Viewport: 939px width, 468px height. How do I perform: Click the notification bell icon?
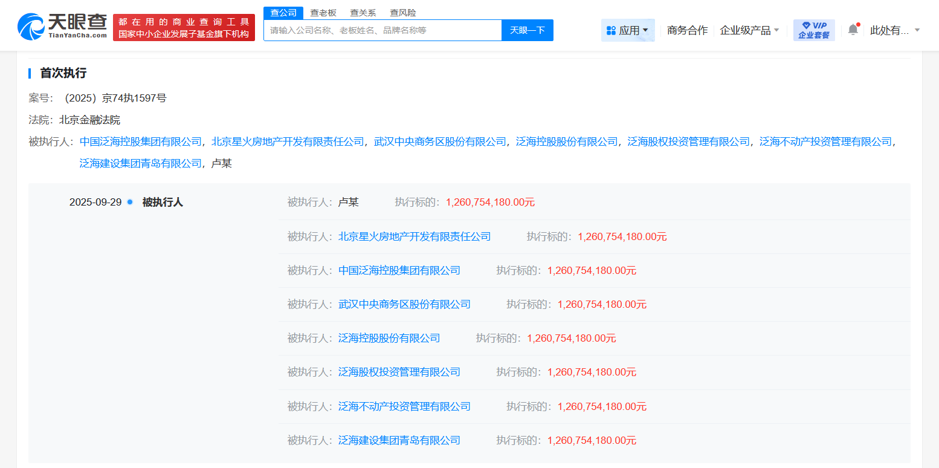click(x=852, y=28)
